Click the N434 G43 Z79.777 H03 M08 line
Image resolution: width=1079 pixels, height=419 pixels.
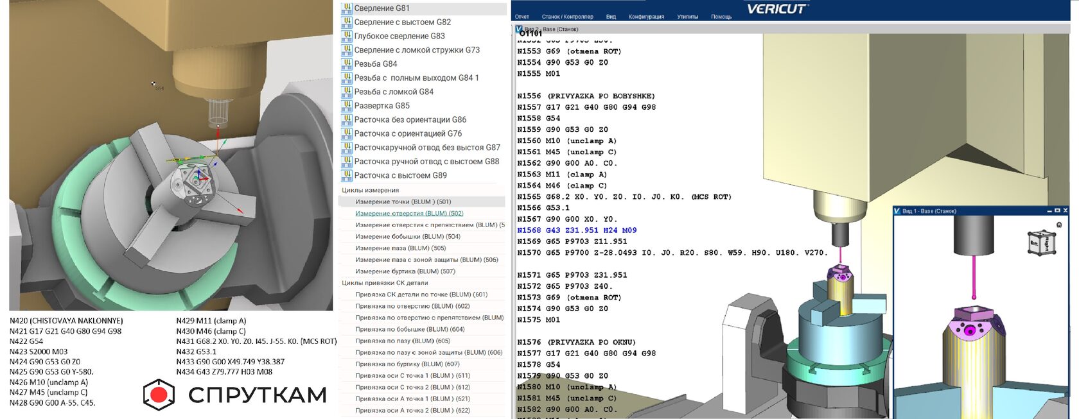224,372
